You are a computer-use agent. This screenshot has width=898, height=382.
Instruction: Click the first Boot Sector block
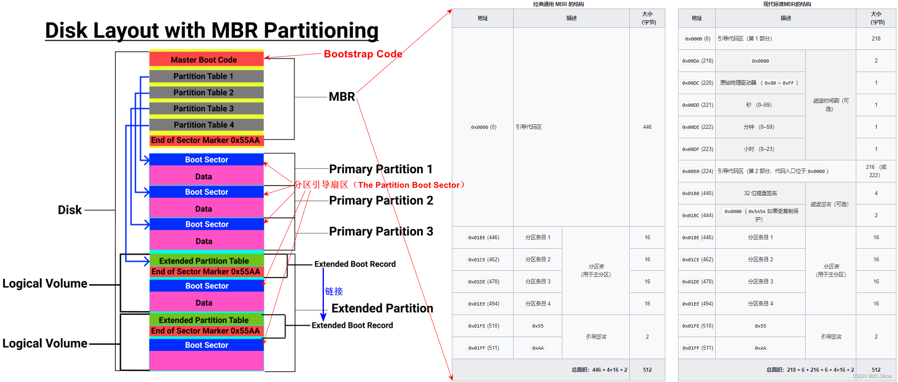206,160
